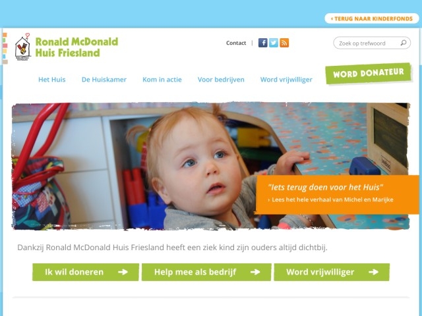Open the orange RSS feed icon
Image resolution: width=422 pixels, height=316 pixels.
[x=284, y=43]
